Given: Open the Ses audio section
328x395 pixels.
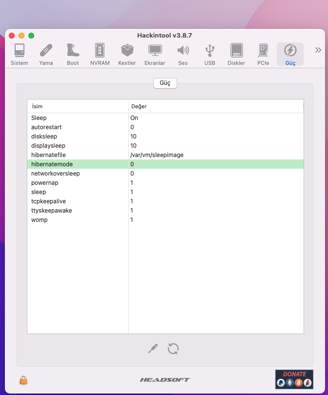Looking at the screenshot, I should [x=183, y=54].
